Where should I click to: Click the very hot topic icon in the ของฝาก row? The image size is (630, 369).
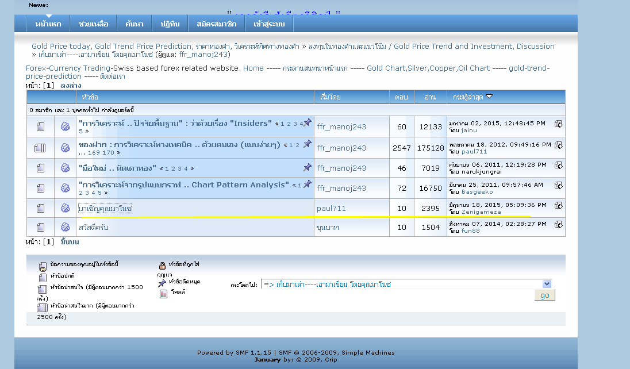(40, 148)
